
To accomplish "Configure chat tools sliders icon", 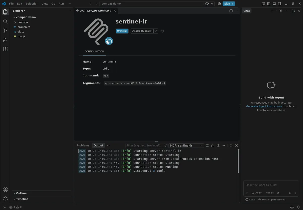I will (x=278, y=193).
